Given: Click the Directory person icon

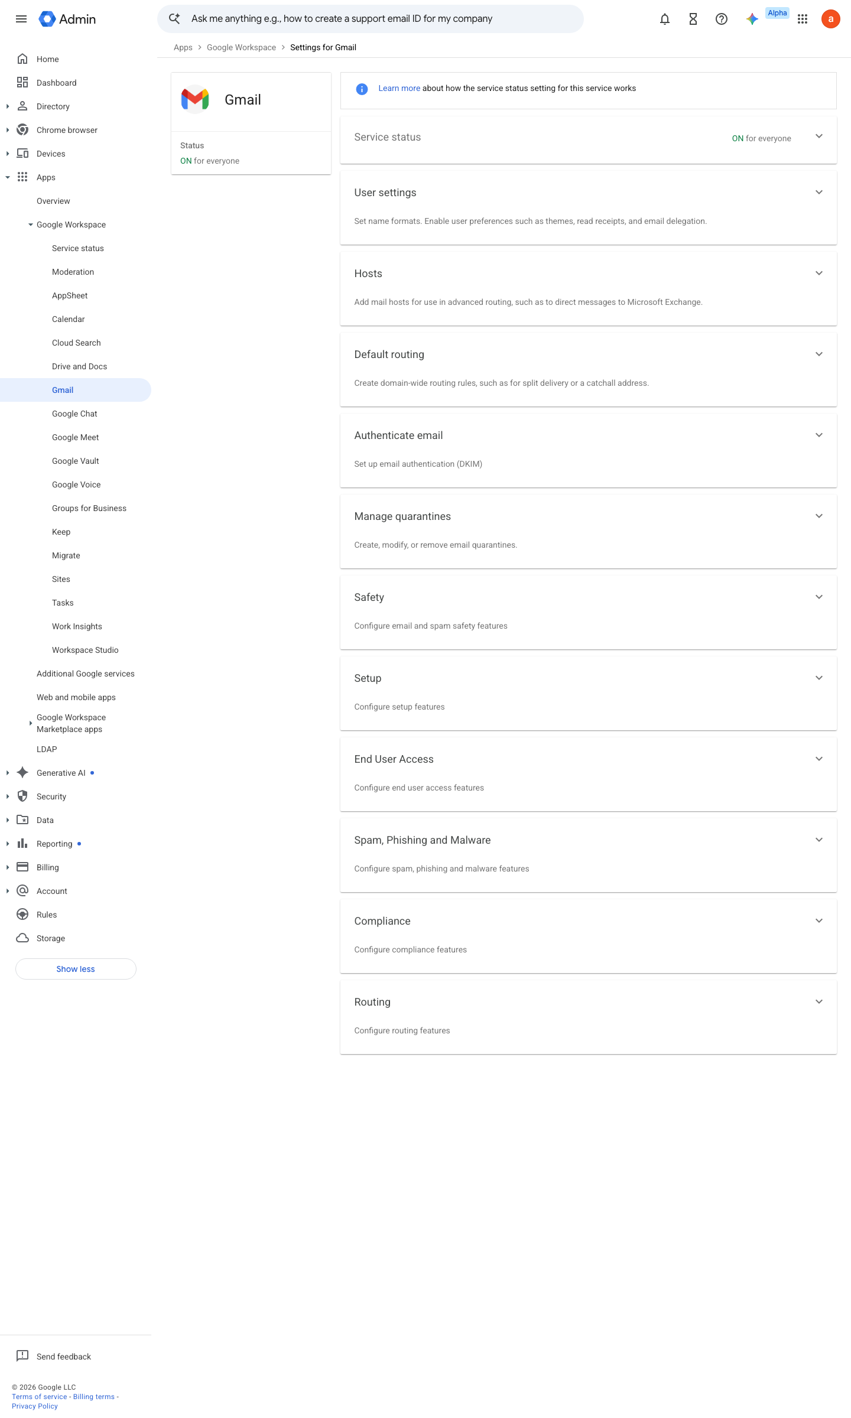Looking at the screenshot, I should click(22, 106).
